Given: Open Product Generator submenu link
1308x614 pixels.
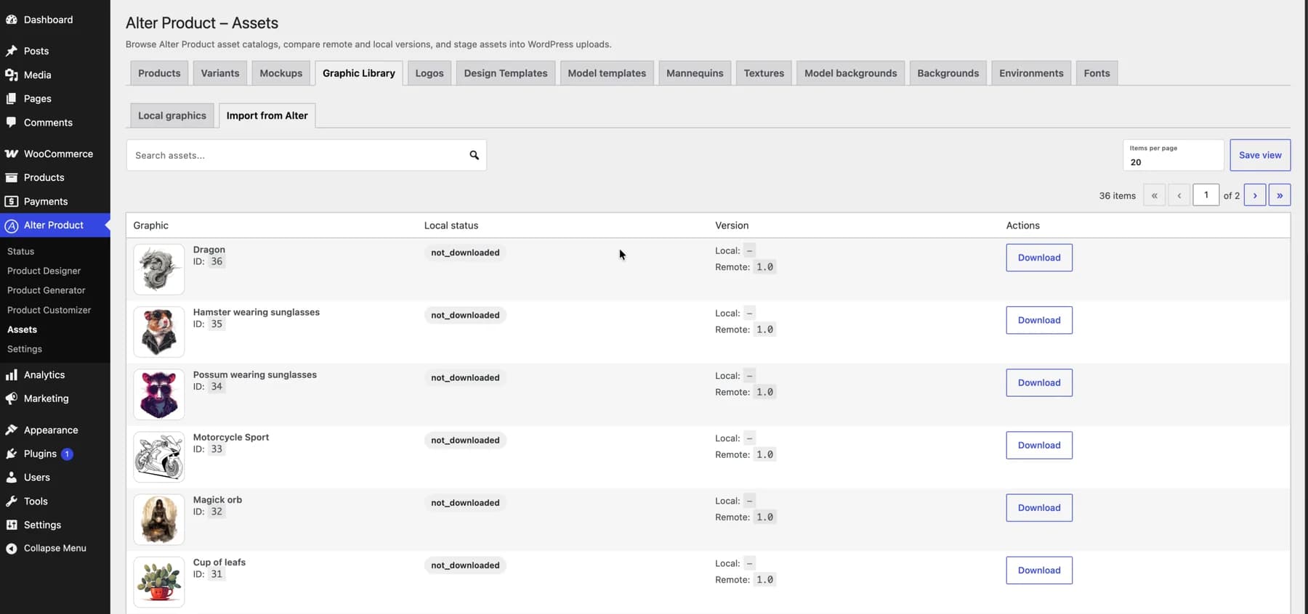Looking at the screenshot, I should (x=47, y=290).
